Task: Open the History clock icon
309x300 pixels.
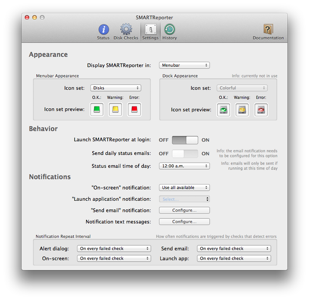Action: coord(170,29)
